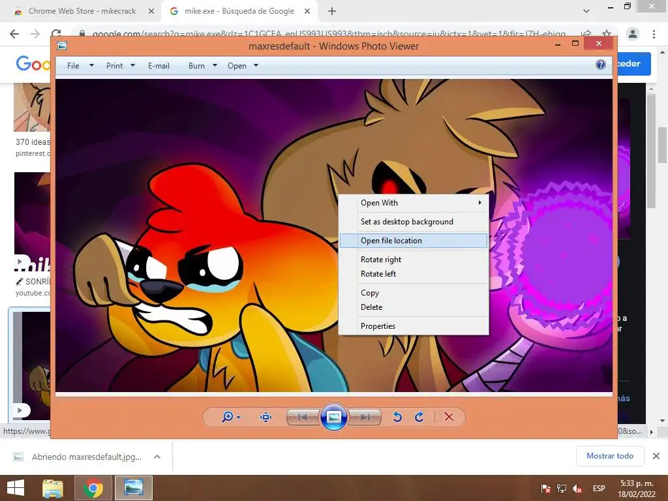The width and height of the screenshot is (668, 501).
Task: Click the Actual size fit icon
Action: coord(266,417)
